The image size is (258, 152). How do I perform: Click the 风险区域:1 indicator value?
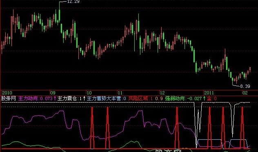pyautogui.click(x=140, y=98)
